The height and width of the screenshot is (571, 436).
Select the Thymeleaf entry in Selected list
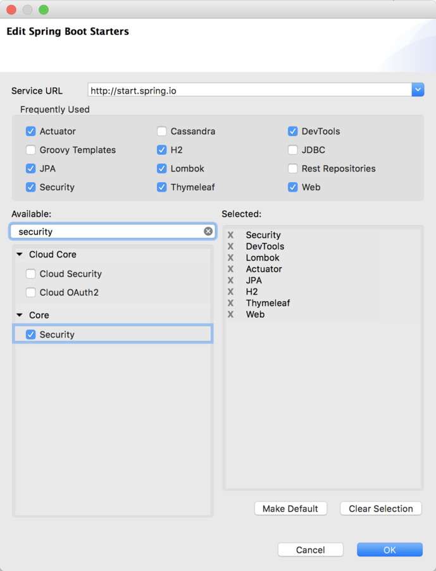pyautogui.click(x=268, y=303)
